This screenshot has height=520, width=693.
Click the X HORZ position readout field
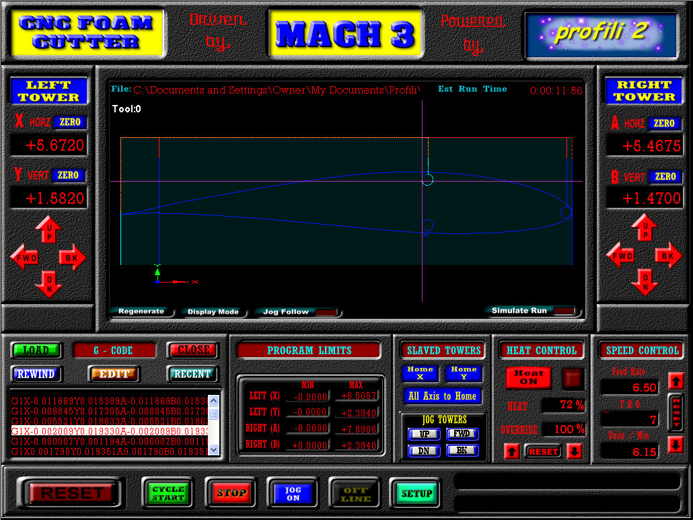[x=48, y=145]
